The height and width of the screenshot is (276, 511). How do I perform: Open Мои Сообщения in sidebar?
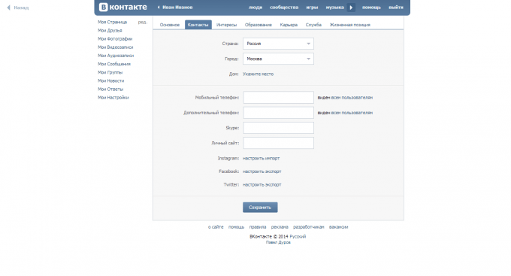click(114, 64)
